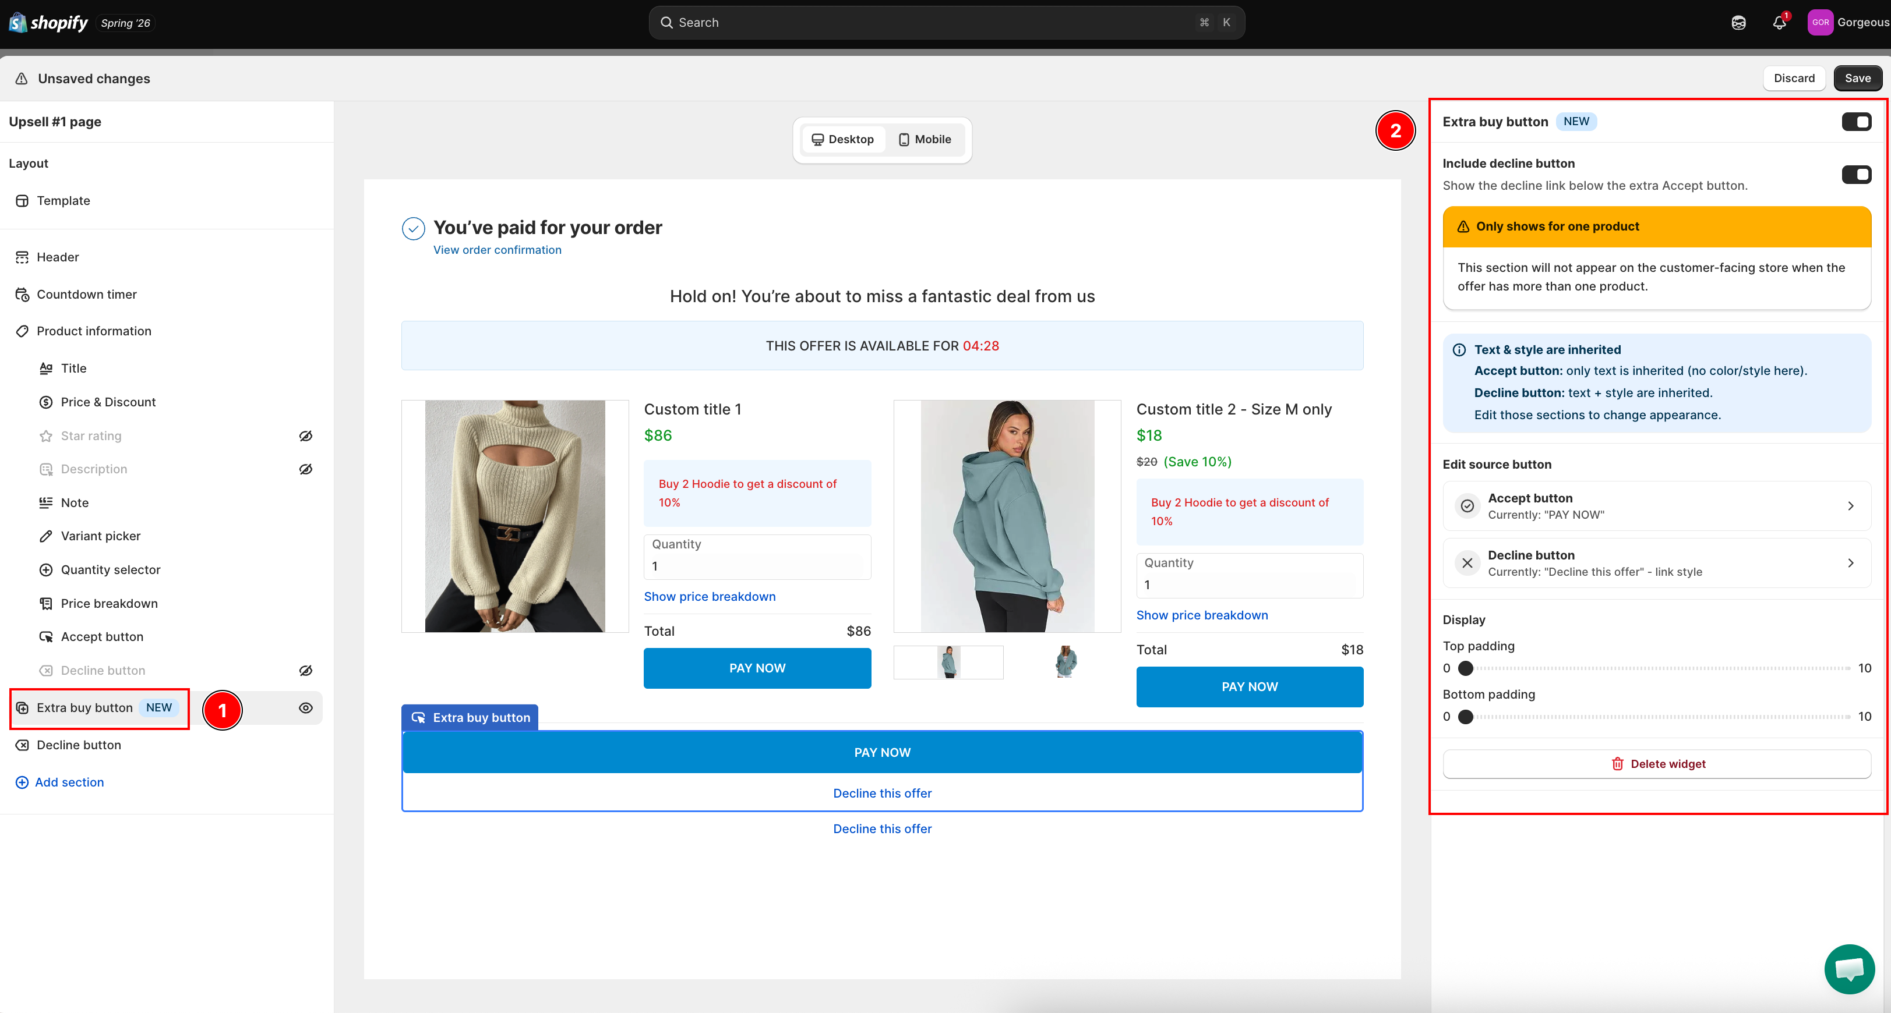Open the Sidekick assistant icon
The width and height of the screenshot is (1891, 1013).
1738,23
